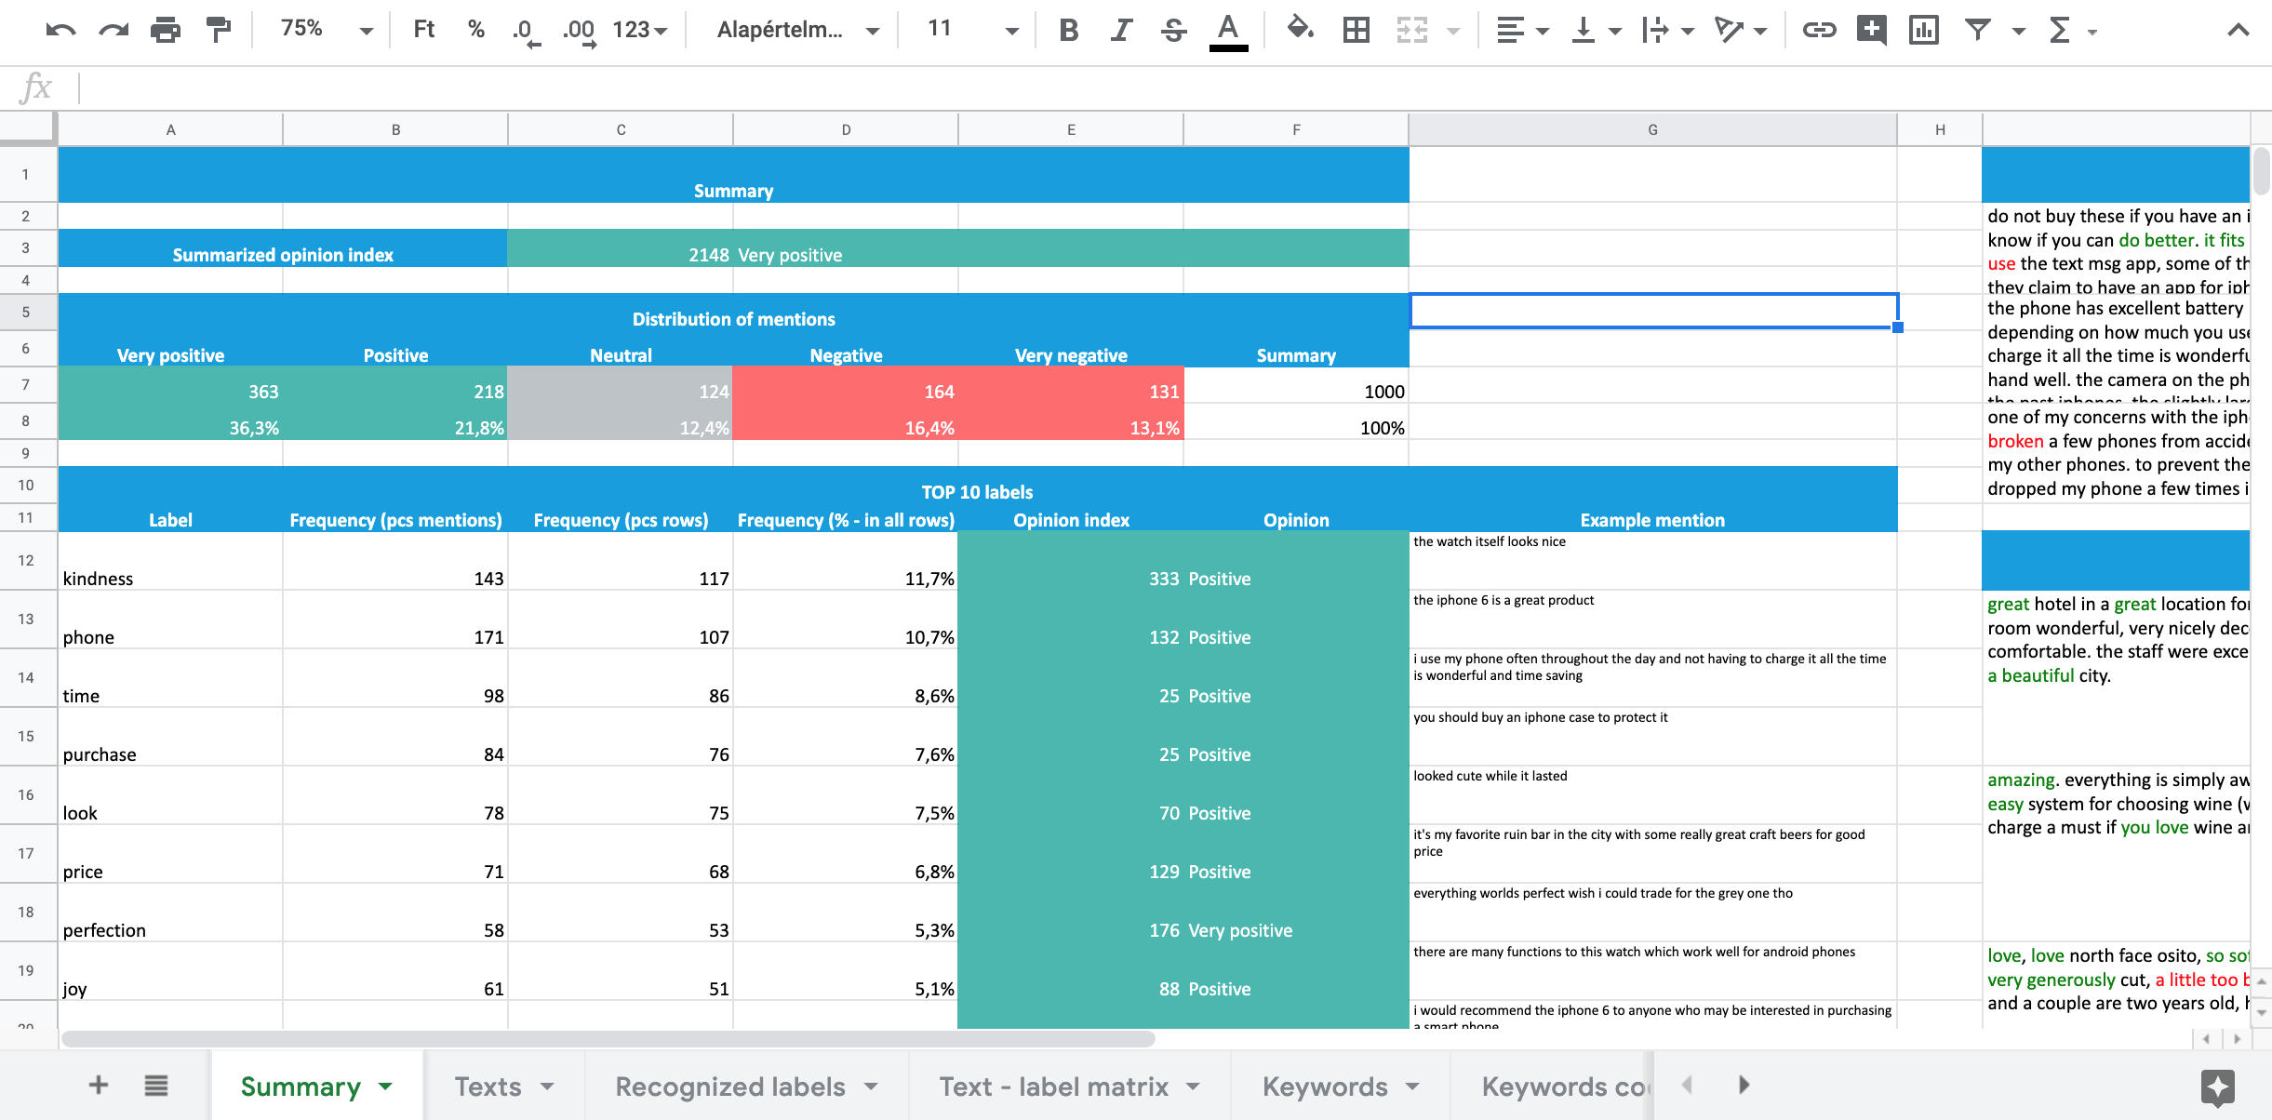Click the horizontal scrollbar
Image resolution: width=2272 pixels, height=1120 pixels.
[608, 1038]
